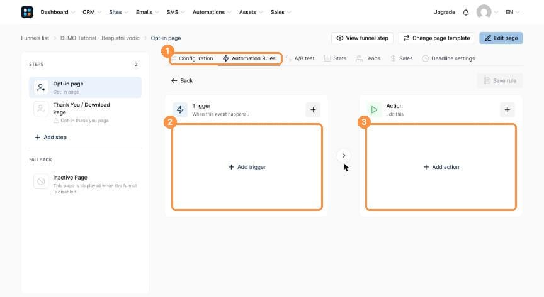Click the STEPS heading text
The width and height of the screenshot is (544, 297).
coord(37,65)
